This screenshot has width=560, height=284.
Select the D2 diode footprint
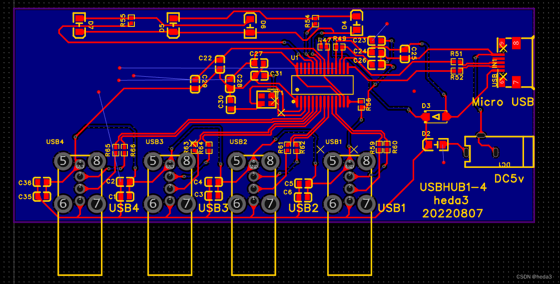tap(436, 144)
